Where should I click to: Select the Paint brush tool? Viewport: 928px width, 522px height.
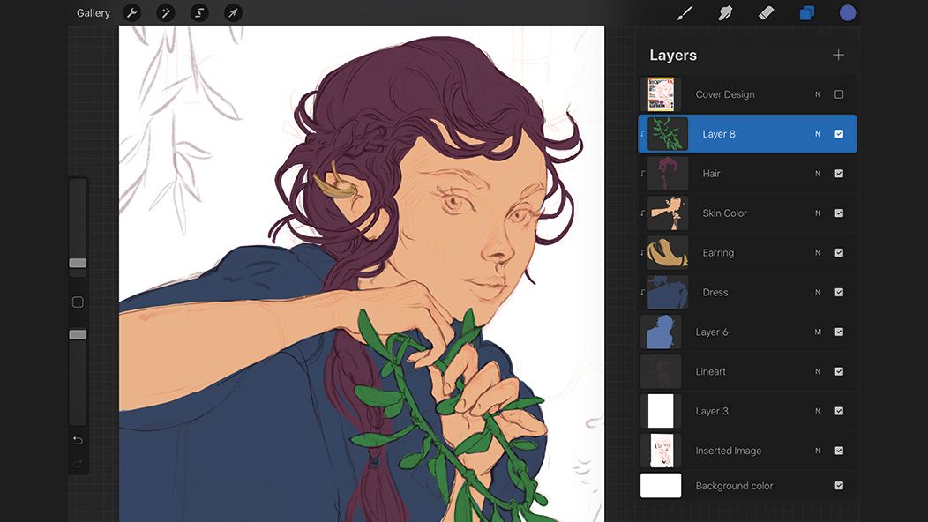[x=685, y=12]
